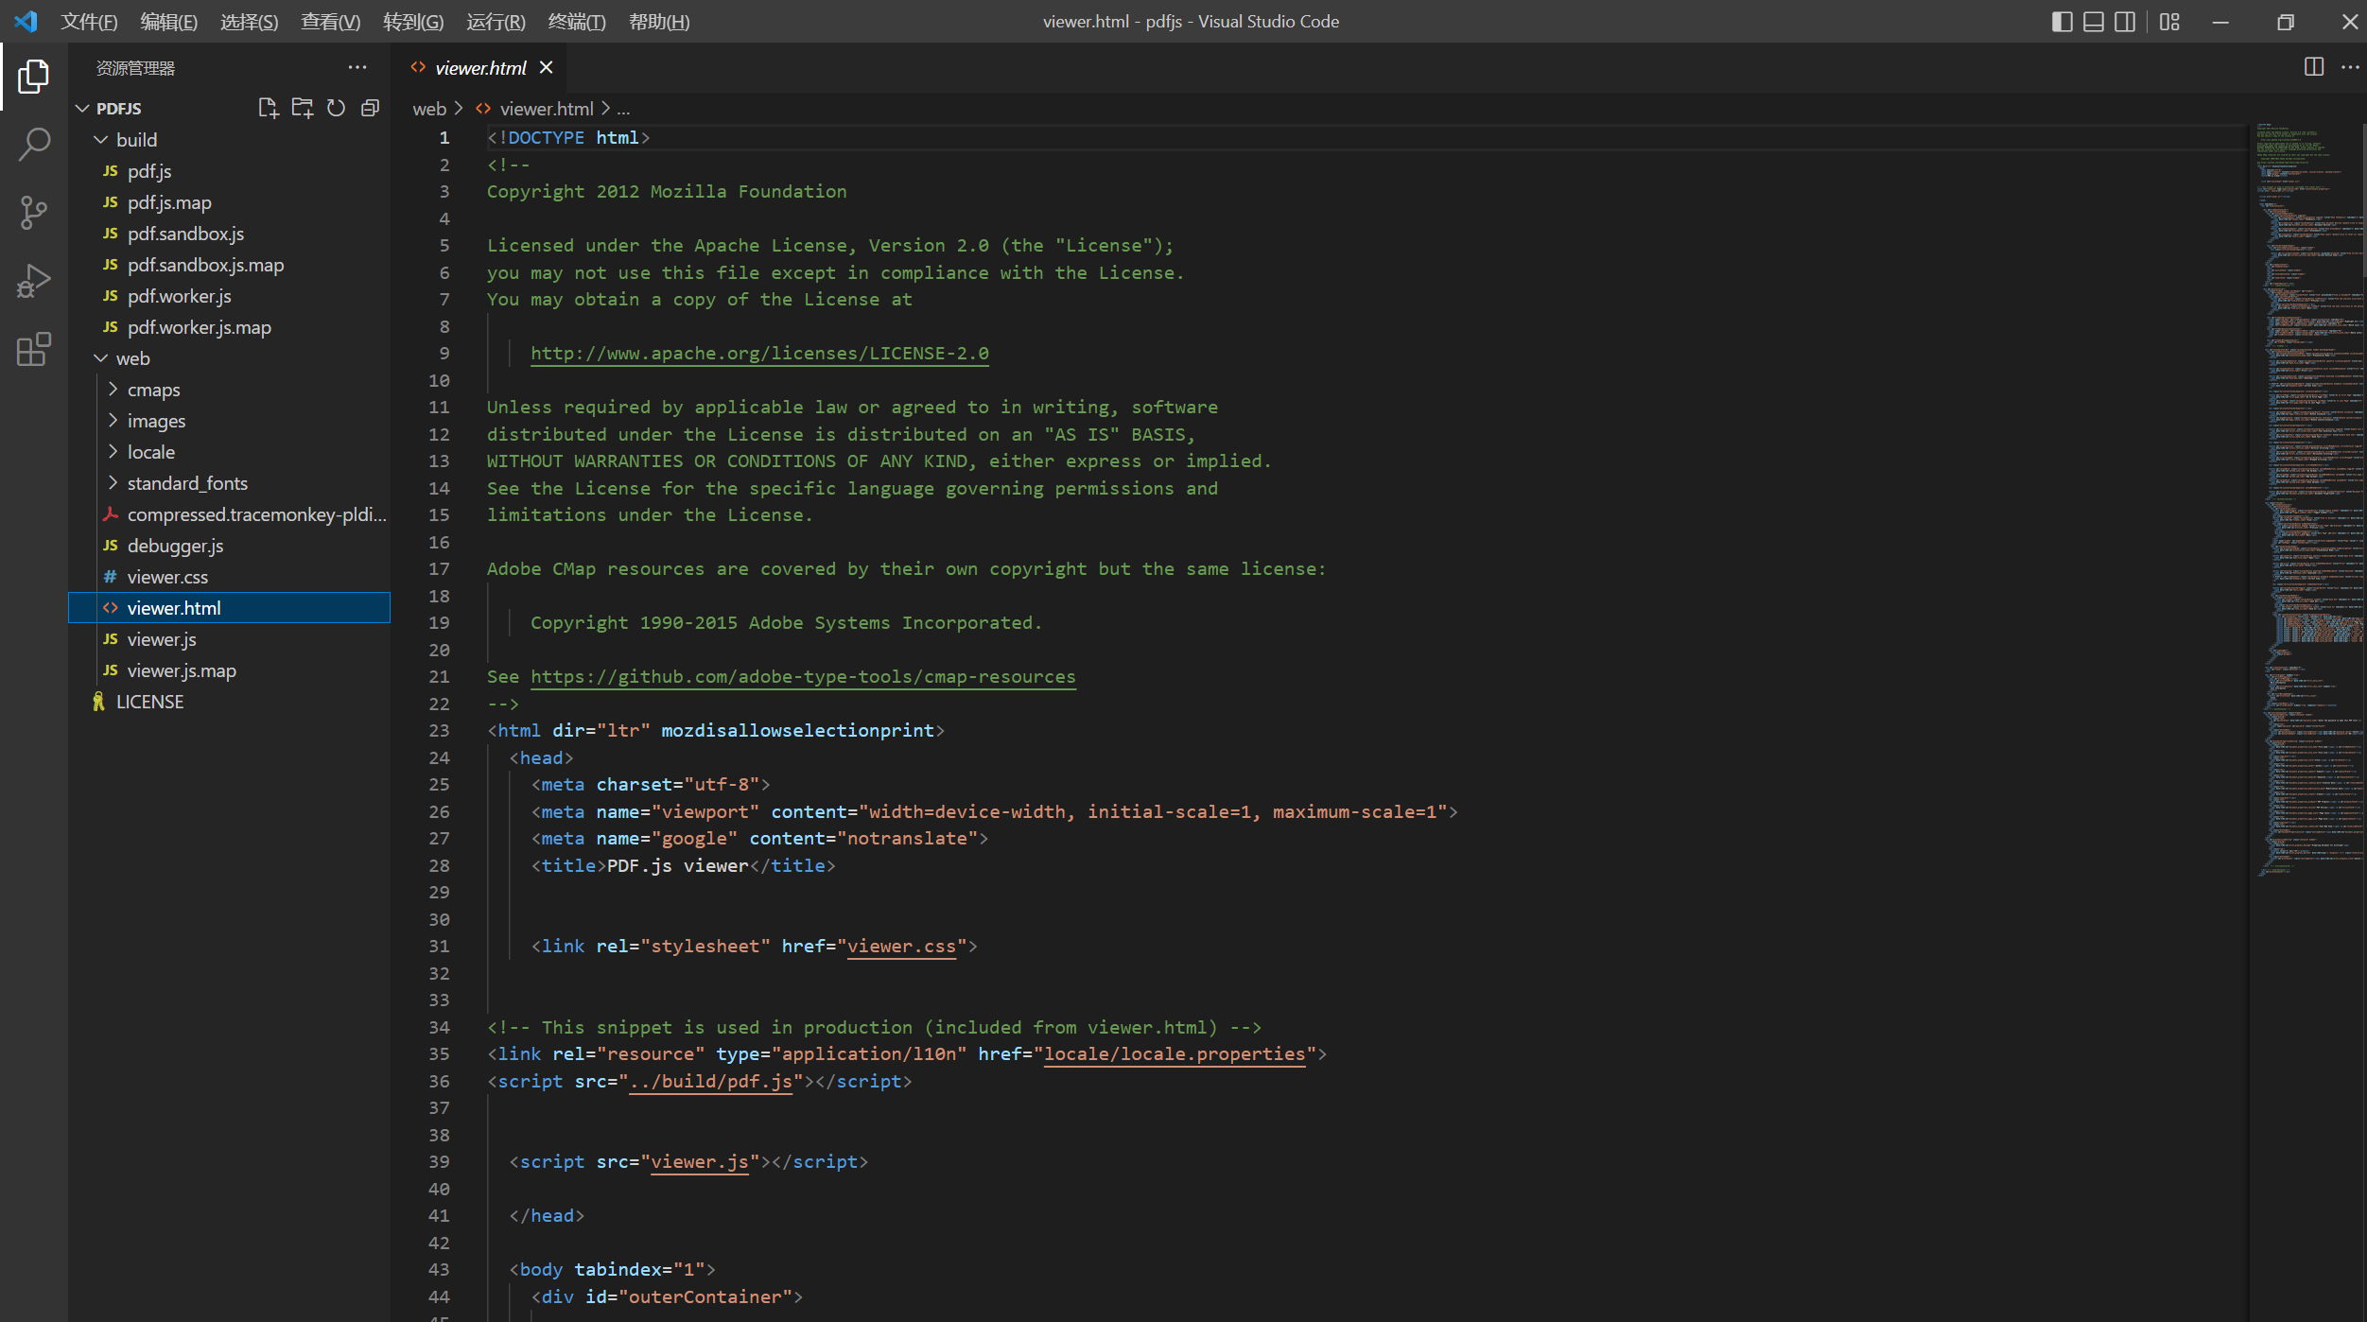Toggle secondary side bar visibility
This screenshot has width=2367, height=1322.
tap(2125, 22)
